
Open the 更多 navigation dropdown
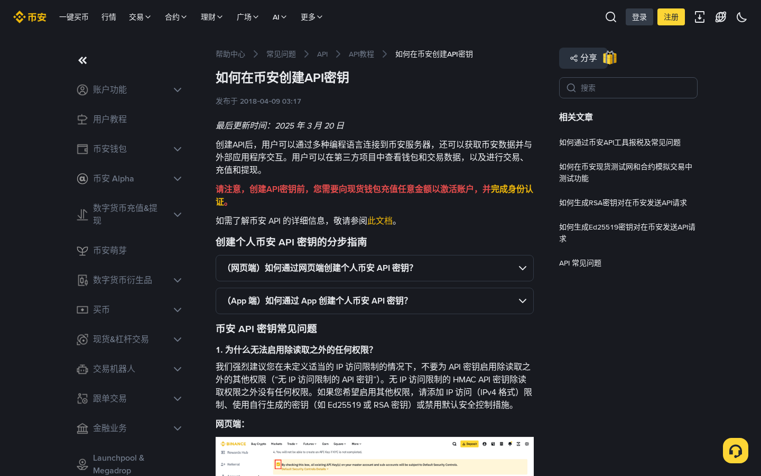point(312,17)
